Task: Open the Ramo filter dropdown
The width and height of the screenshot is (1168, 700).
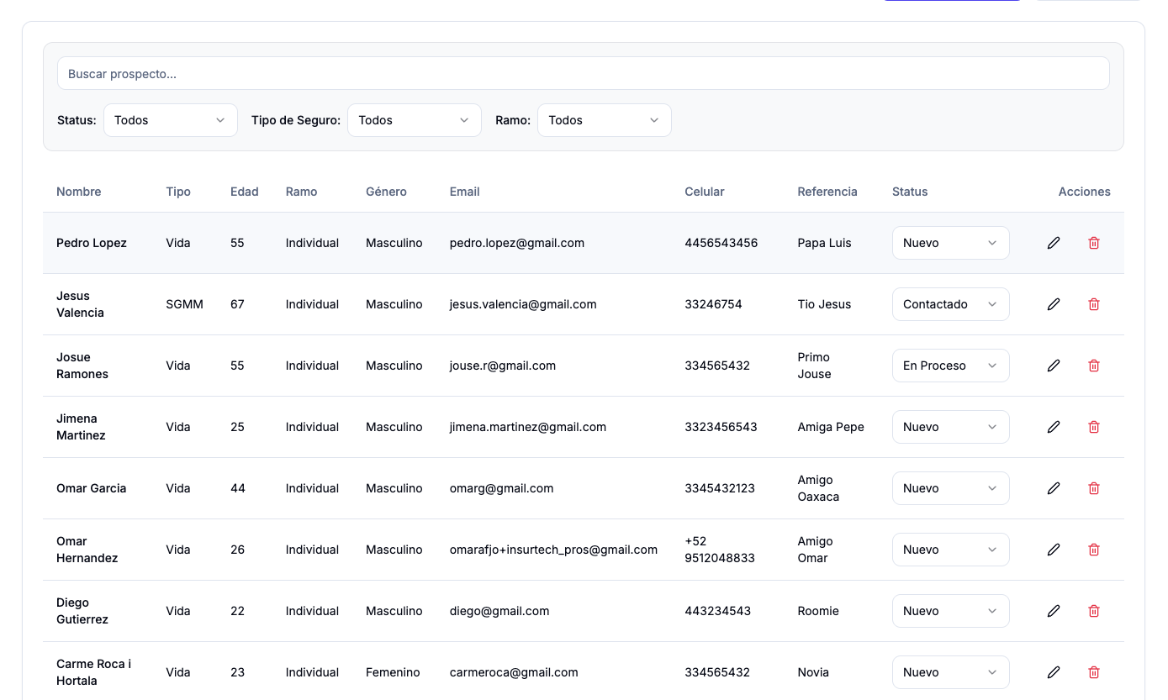Action: [604, 120]
